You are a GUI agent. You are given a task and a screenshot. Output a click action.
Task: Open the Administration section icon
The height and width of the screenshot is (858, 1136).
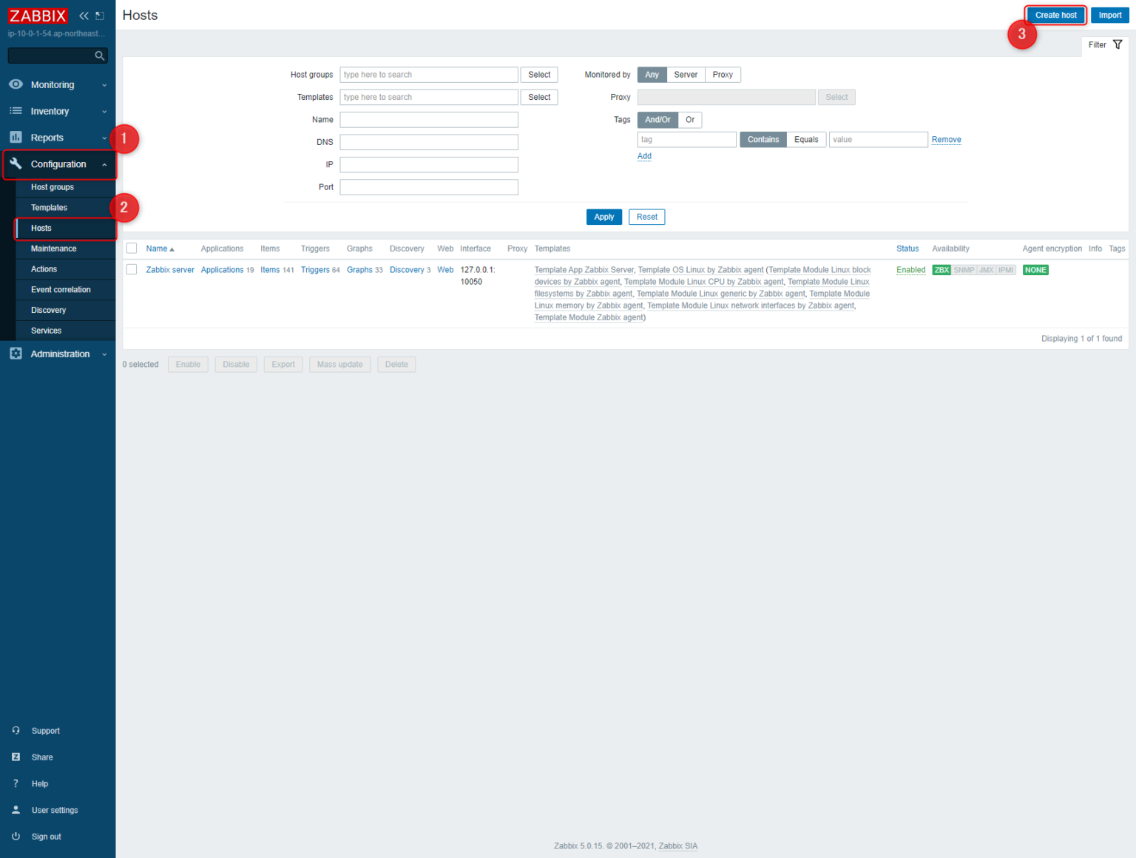click(16, 354)
